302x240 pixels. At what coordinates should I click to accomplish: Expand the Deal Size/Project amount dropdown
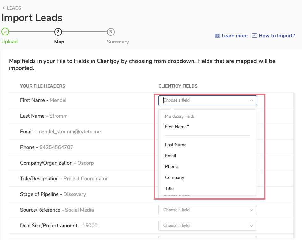pyautogui.click(x=208, y=226)
